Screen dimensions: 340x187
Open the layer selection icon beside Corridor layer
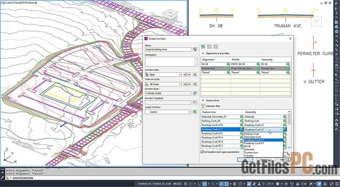click(195, 93)
